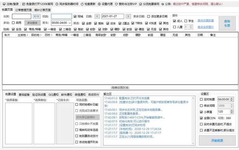Click the 修改间隔 stepper arrows at 1000

(x=232, y=105)
